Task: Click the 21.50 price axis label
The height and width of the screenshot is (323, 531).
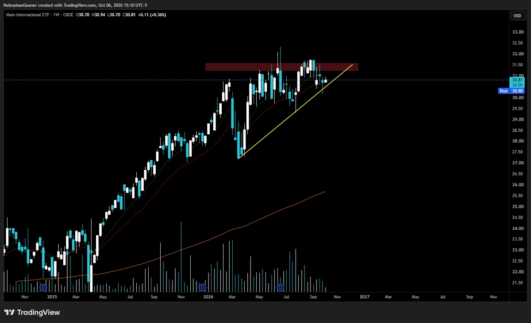Action: pyautogui.click(x=517, y=283)
